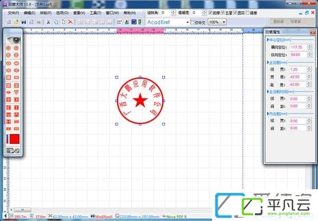Viewport: 318px width, 221px height.
Task: Select the inverted triangle stamp shape
Action: [x=16, y=92]
